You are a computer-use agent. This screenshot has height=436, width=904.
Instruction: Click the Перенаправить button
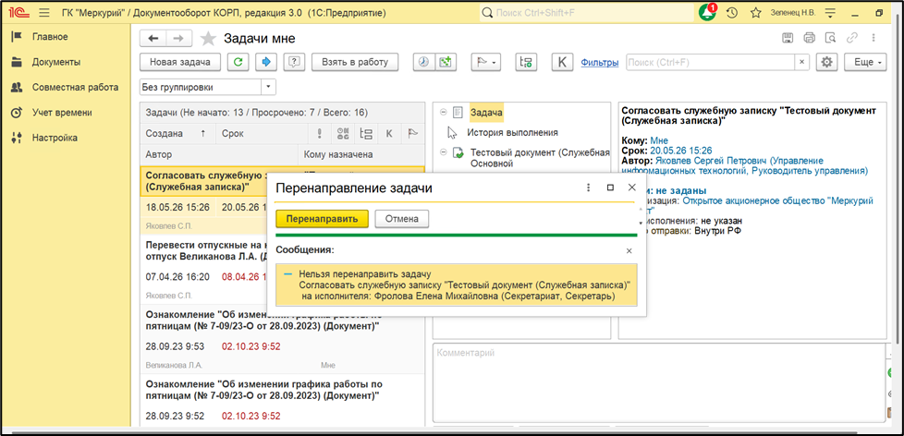tap(322, 219)
